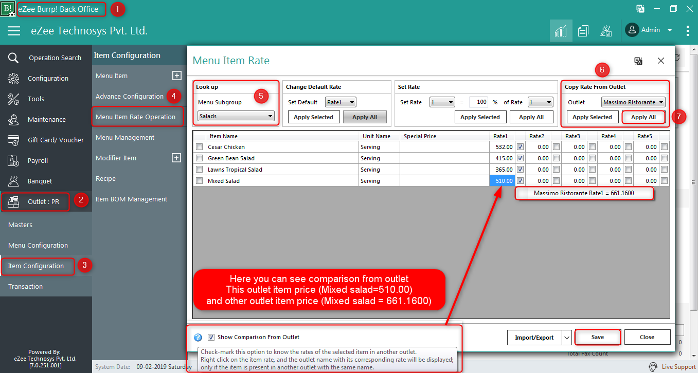Tick the Cesar Chicken row selection checkbox
Screen dimensions: 698x373
point(199,147)
